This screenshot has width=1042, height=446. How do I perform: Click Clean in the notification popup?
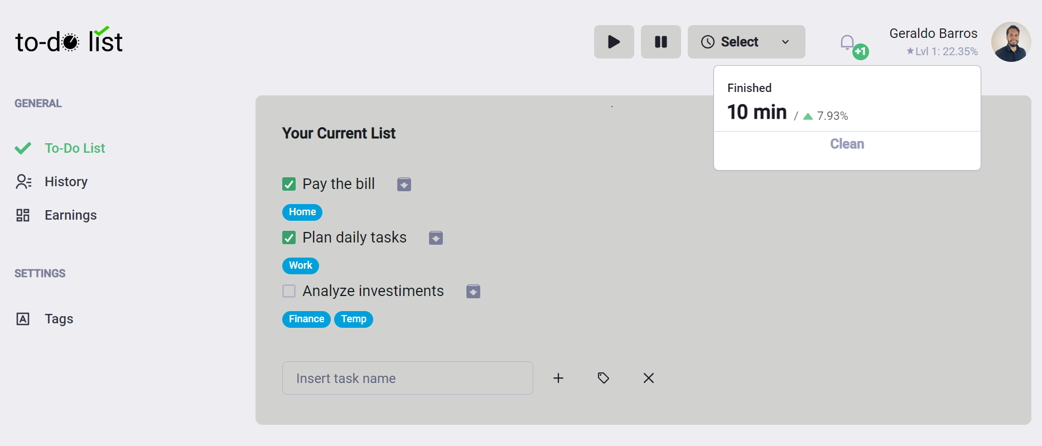[x=847, y=144]
